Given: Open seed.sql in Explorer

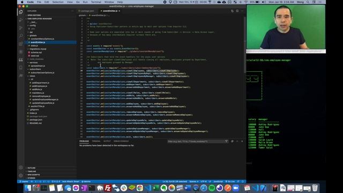Looking at the screenshot, I should pyautogui.click(x=35, y=56).
